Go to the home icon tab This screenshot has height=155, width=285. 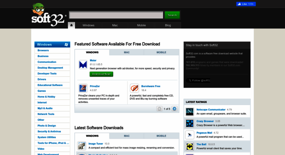tap(72, 25)
